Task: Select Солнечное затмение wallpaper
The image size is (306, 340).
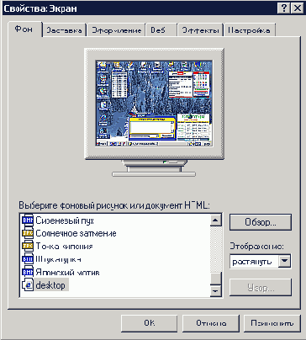Action: tap(76, 233)
